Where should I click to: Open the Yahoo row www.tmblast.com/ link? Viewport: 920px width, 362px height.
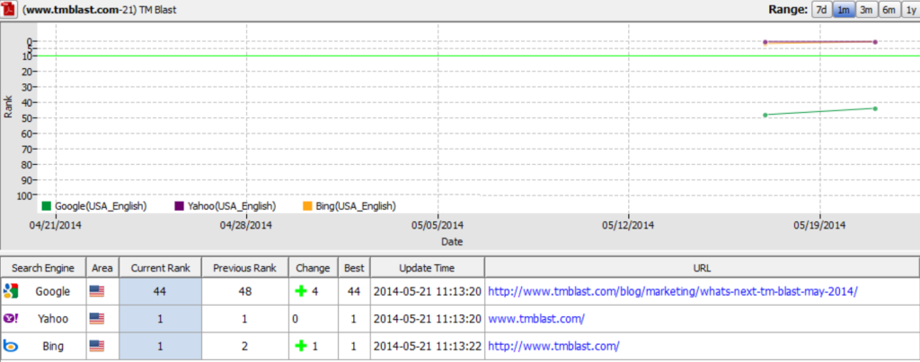pyautogui.click(x=536, y=319)
